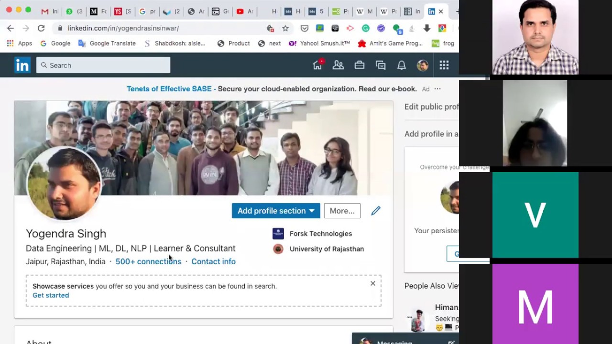Click the LinkedIn search field
This screenshot has height=344, width=612.
[x=103, y=65]
